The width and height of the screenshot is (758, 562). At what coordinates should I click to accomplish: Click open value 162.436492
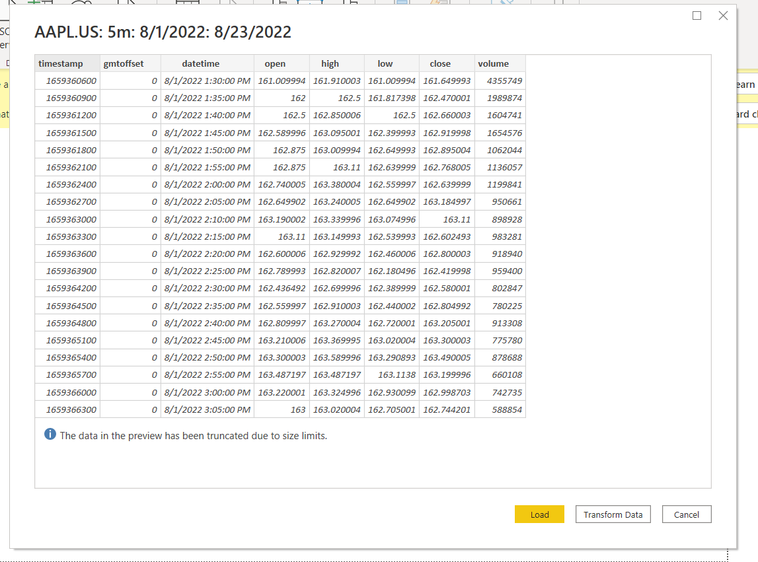(282, 288)
